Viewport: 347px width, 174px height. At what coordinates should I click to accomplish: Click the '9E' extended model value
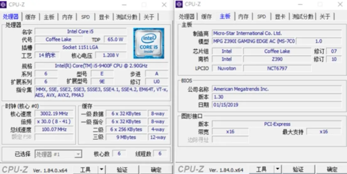tap(102, 81)
